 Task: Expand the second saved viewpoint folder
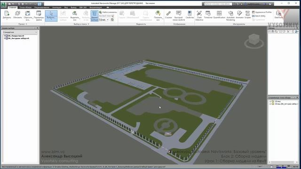(270, 104)
